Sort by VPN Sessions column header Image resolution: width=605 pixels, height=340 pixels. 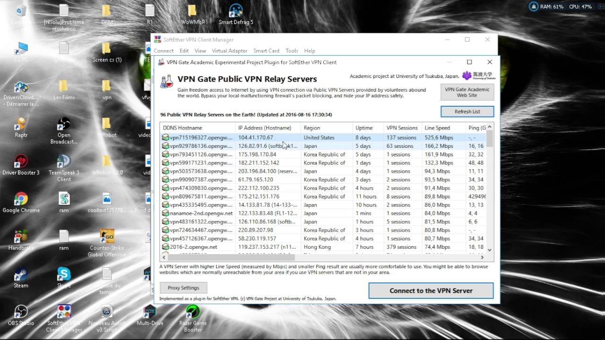coord(403,127)
